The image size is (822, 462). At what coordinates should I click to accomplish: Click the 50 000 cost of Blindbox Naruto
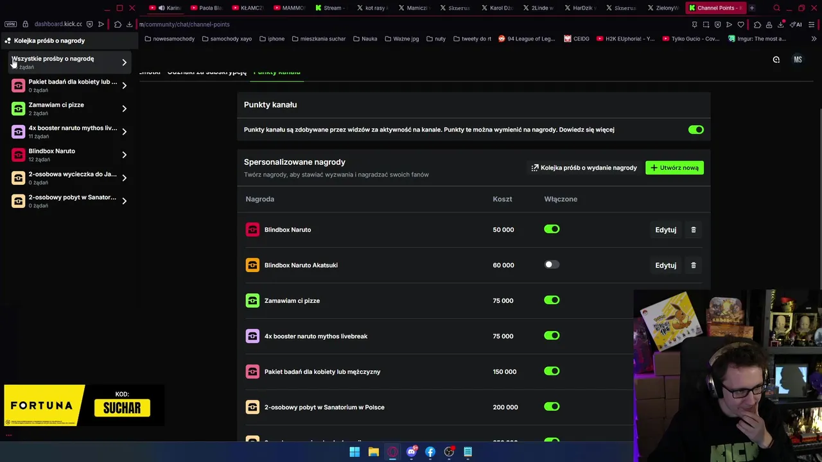(x=503, y=230)
